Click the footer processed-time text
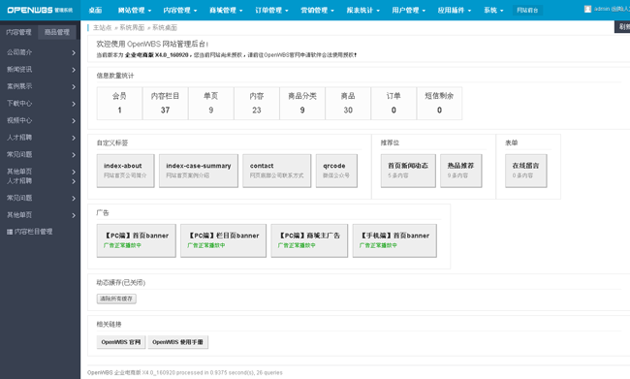630x379 pixels. point(185,372)
